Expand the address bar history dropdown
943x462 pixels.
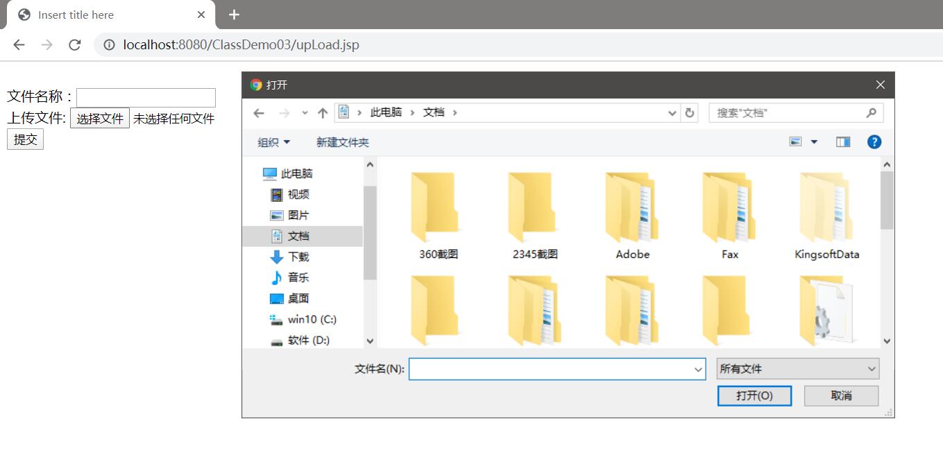coord(670,112)
